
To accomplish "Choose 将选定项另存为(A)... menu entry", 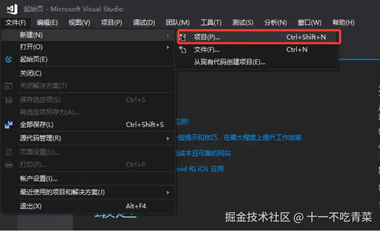I will pyautogui.click(x=88, y=113).
